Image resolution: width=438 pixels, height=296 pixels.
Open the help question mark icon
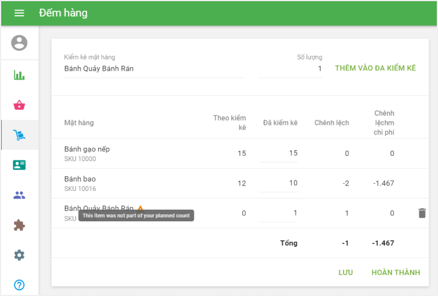point(19,285)
